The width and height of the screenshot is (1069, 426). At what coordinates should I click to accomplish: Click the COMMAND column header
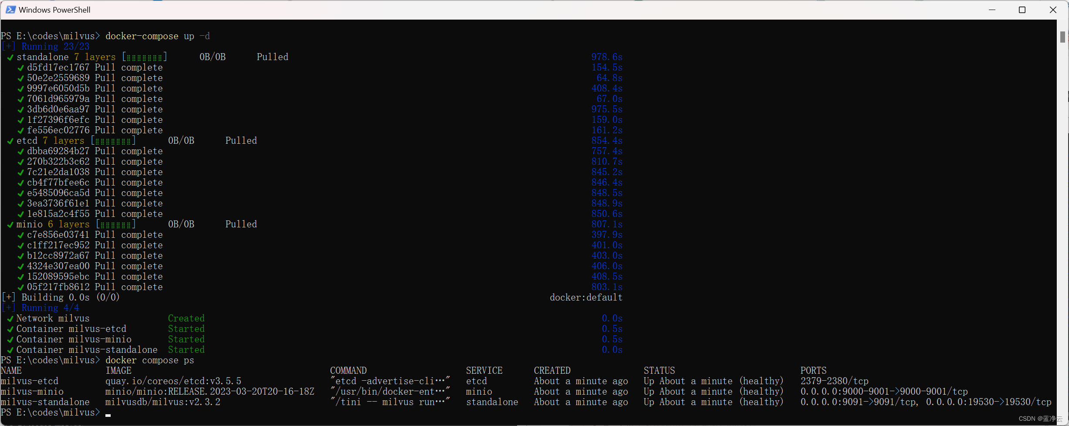coord(348,371)
